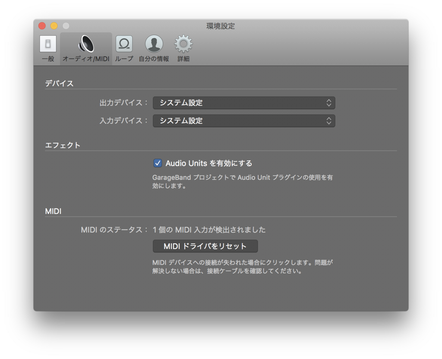
Task: Click the エフェクト section heading
Action: (63, 145)
